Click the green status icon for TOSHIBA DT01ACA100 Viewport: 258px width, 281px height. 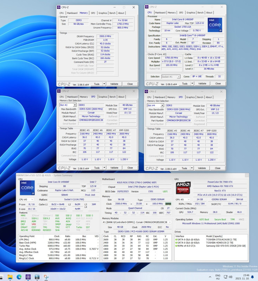[176, 240]
